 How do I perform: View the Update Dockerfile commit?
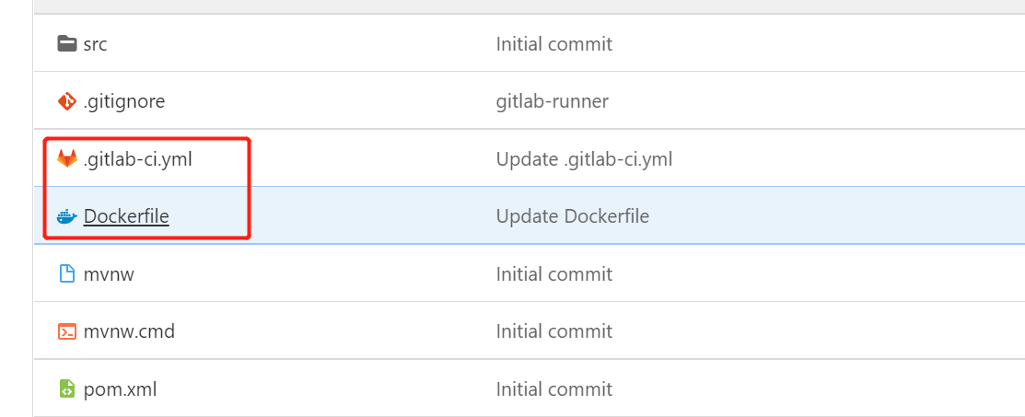573,215
